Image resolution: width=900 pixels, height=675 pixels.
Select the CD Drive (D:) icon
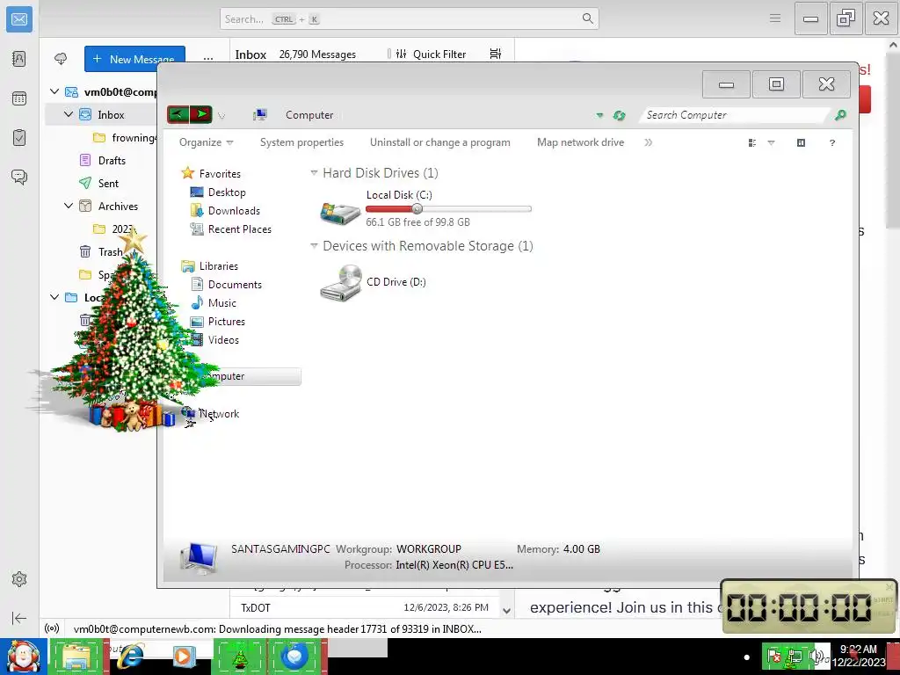341,282
